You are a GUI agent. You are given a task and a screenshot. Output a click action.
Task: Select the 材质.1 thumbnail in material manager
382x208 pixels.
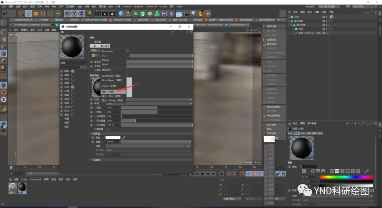click(x=12, y=187)
